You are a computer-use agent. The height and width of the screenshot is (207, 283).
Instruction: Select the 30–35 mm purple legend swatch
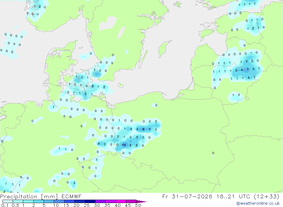point(100,201)
